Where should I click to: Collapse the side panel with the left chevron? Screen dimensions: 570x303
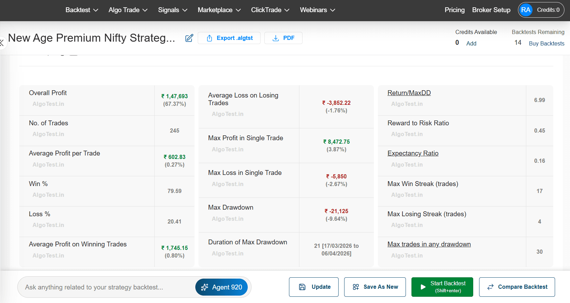(x=2, y=43)
